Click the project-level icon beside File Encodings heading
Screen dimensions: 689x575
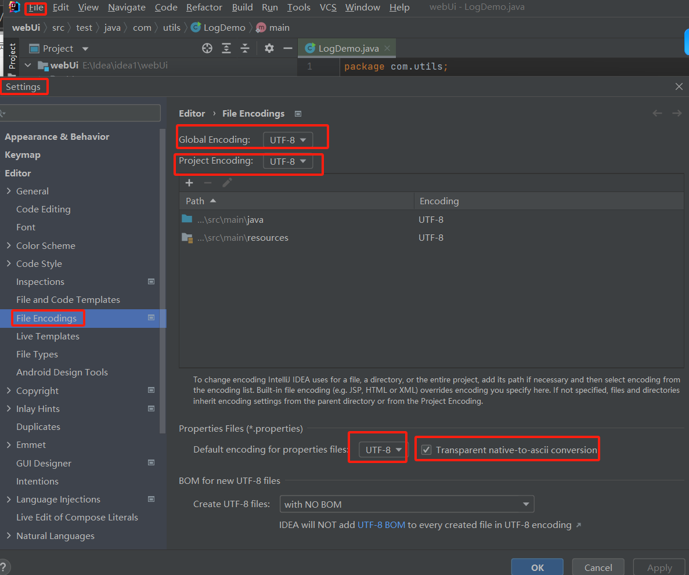298,114
